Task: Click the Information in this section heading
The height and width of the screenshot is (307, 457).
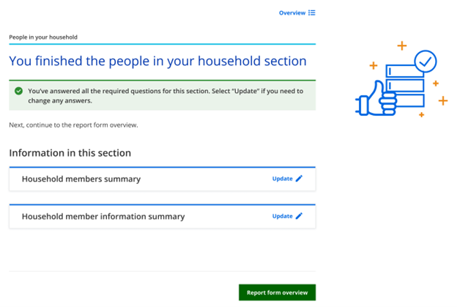Action: click(x=70, y=153)
